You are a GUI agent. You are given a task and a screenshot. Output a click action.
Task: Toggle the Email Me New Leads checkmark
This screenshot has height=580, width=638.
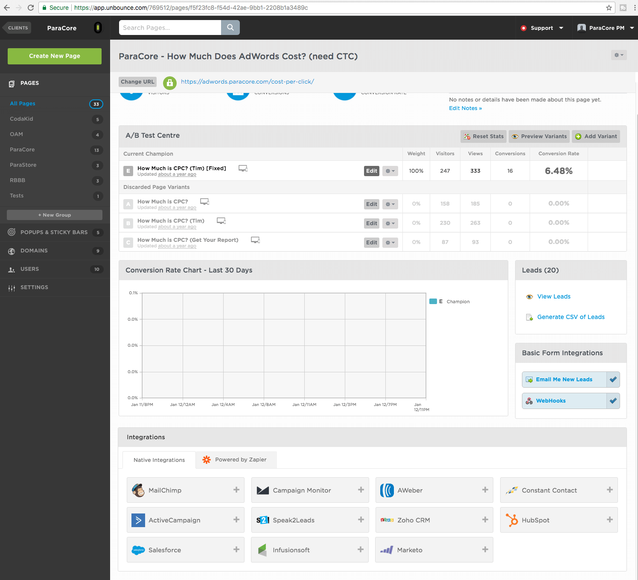tap(613, 380)
